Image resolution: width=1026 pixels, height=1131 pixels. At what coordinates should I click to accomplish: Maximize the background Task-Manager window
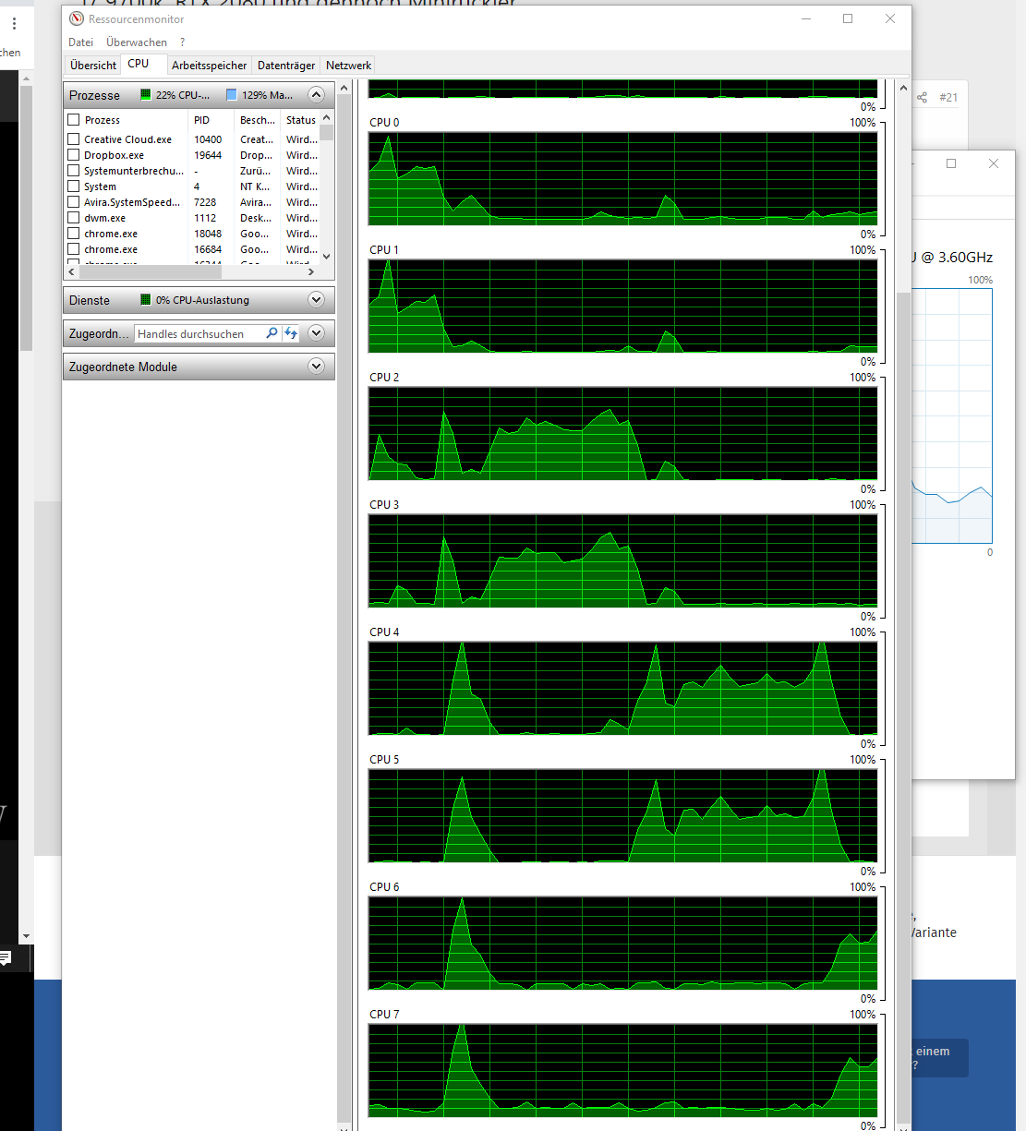click(x=951, y=163)
